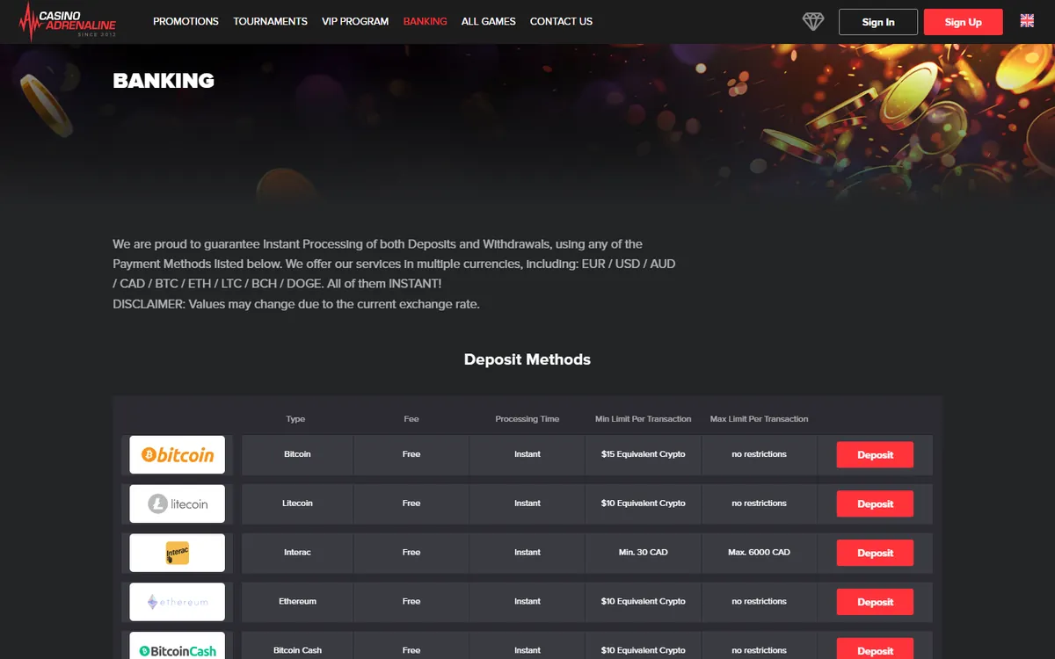Click the "Ethereum" type cell
Viewport: 1055px width, 659px height.
pyautogui.click(x=297, y=602)
